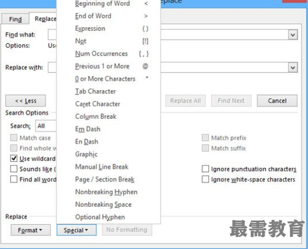Enable Ignore white-space characters checkbox
The width and height of the screenshot is (308, 249).
point(205,179)
